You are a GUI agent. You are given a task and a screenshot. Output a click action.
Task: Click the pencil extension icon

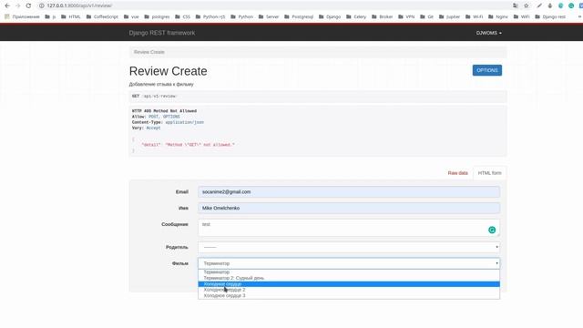539,5
